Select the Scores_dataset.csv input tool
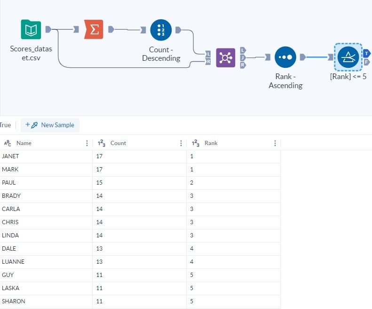372x309 pixels. click(31, 30)
